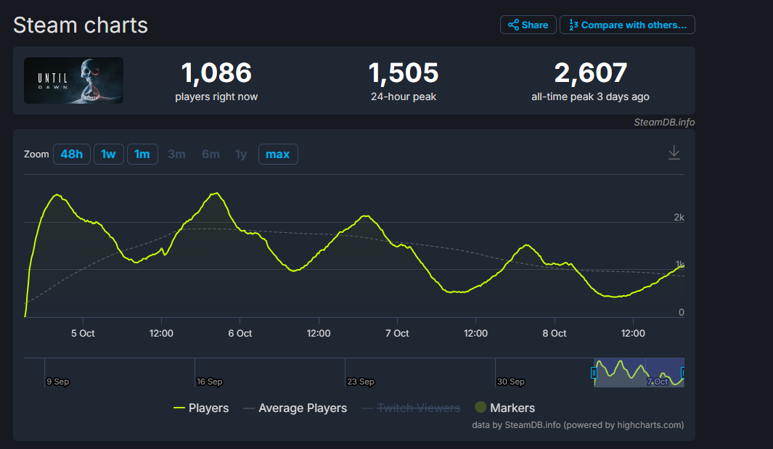Show the Twitch Viewers series in the legend

[411, 408]
